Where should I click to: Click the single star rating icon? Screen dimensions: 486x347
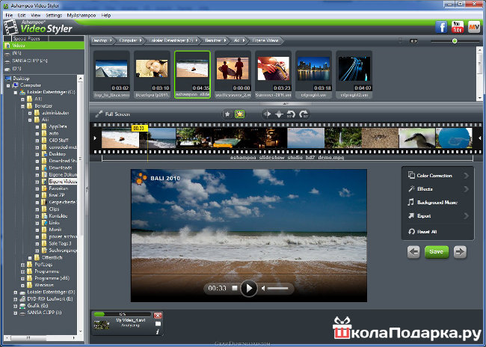pos(227,114)
